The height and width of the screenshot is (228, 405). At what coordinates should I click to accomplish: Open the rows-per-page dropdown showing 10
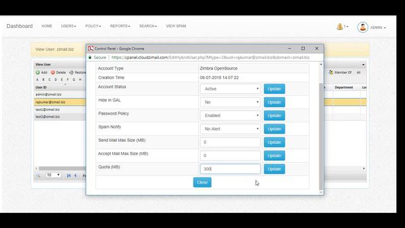point(53,175)
